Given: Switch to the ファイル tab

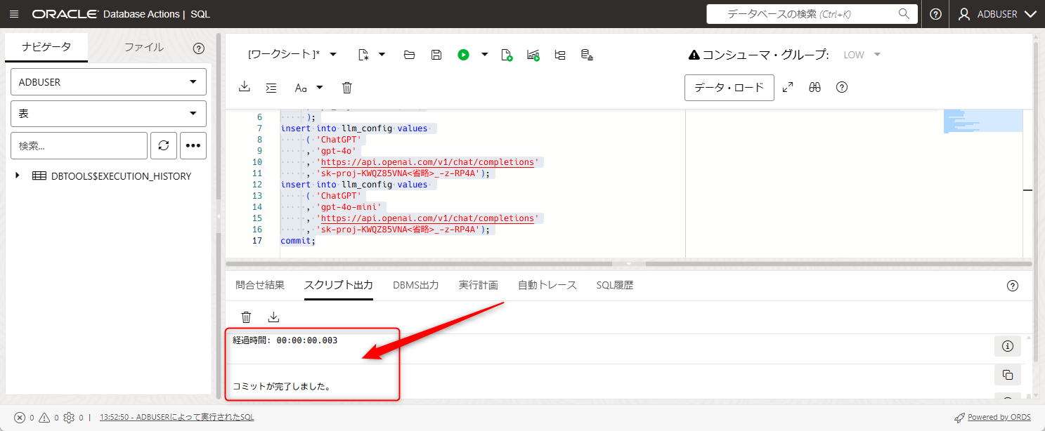Looking at the screenshot, I should [x=144, y=47].
